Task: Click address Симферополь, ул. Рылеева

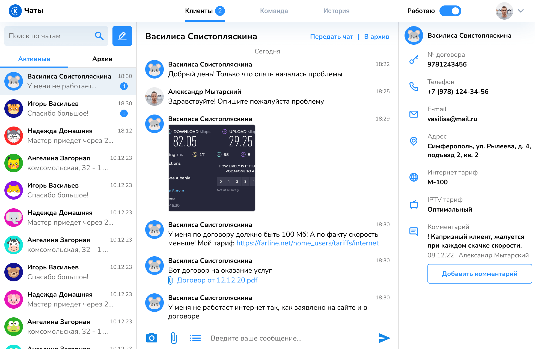Action: 479,151
